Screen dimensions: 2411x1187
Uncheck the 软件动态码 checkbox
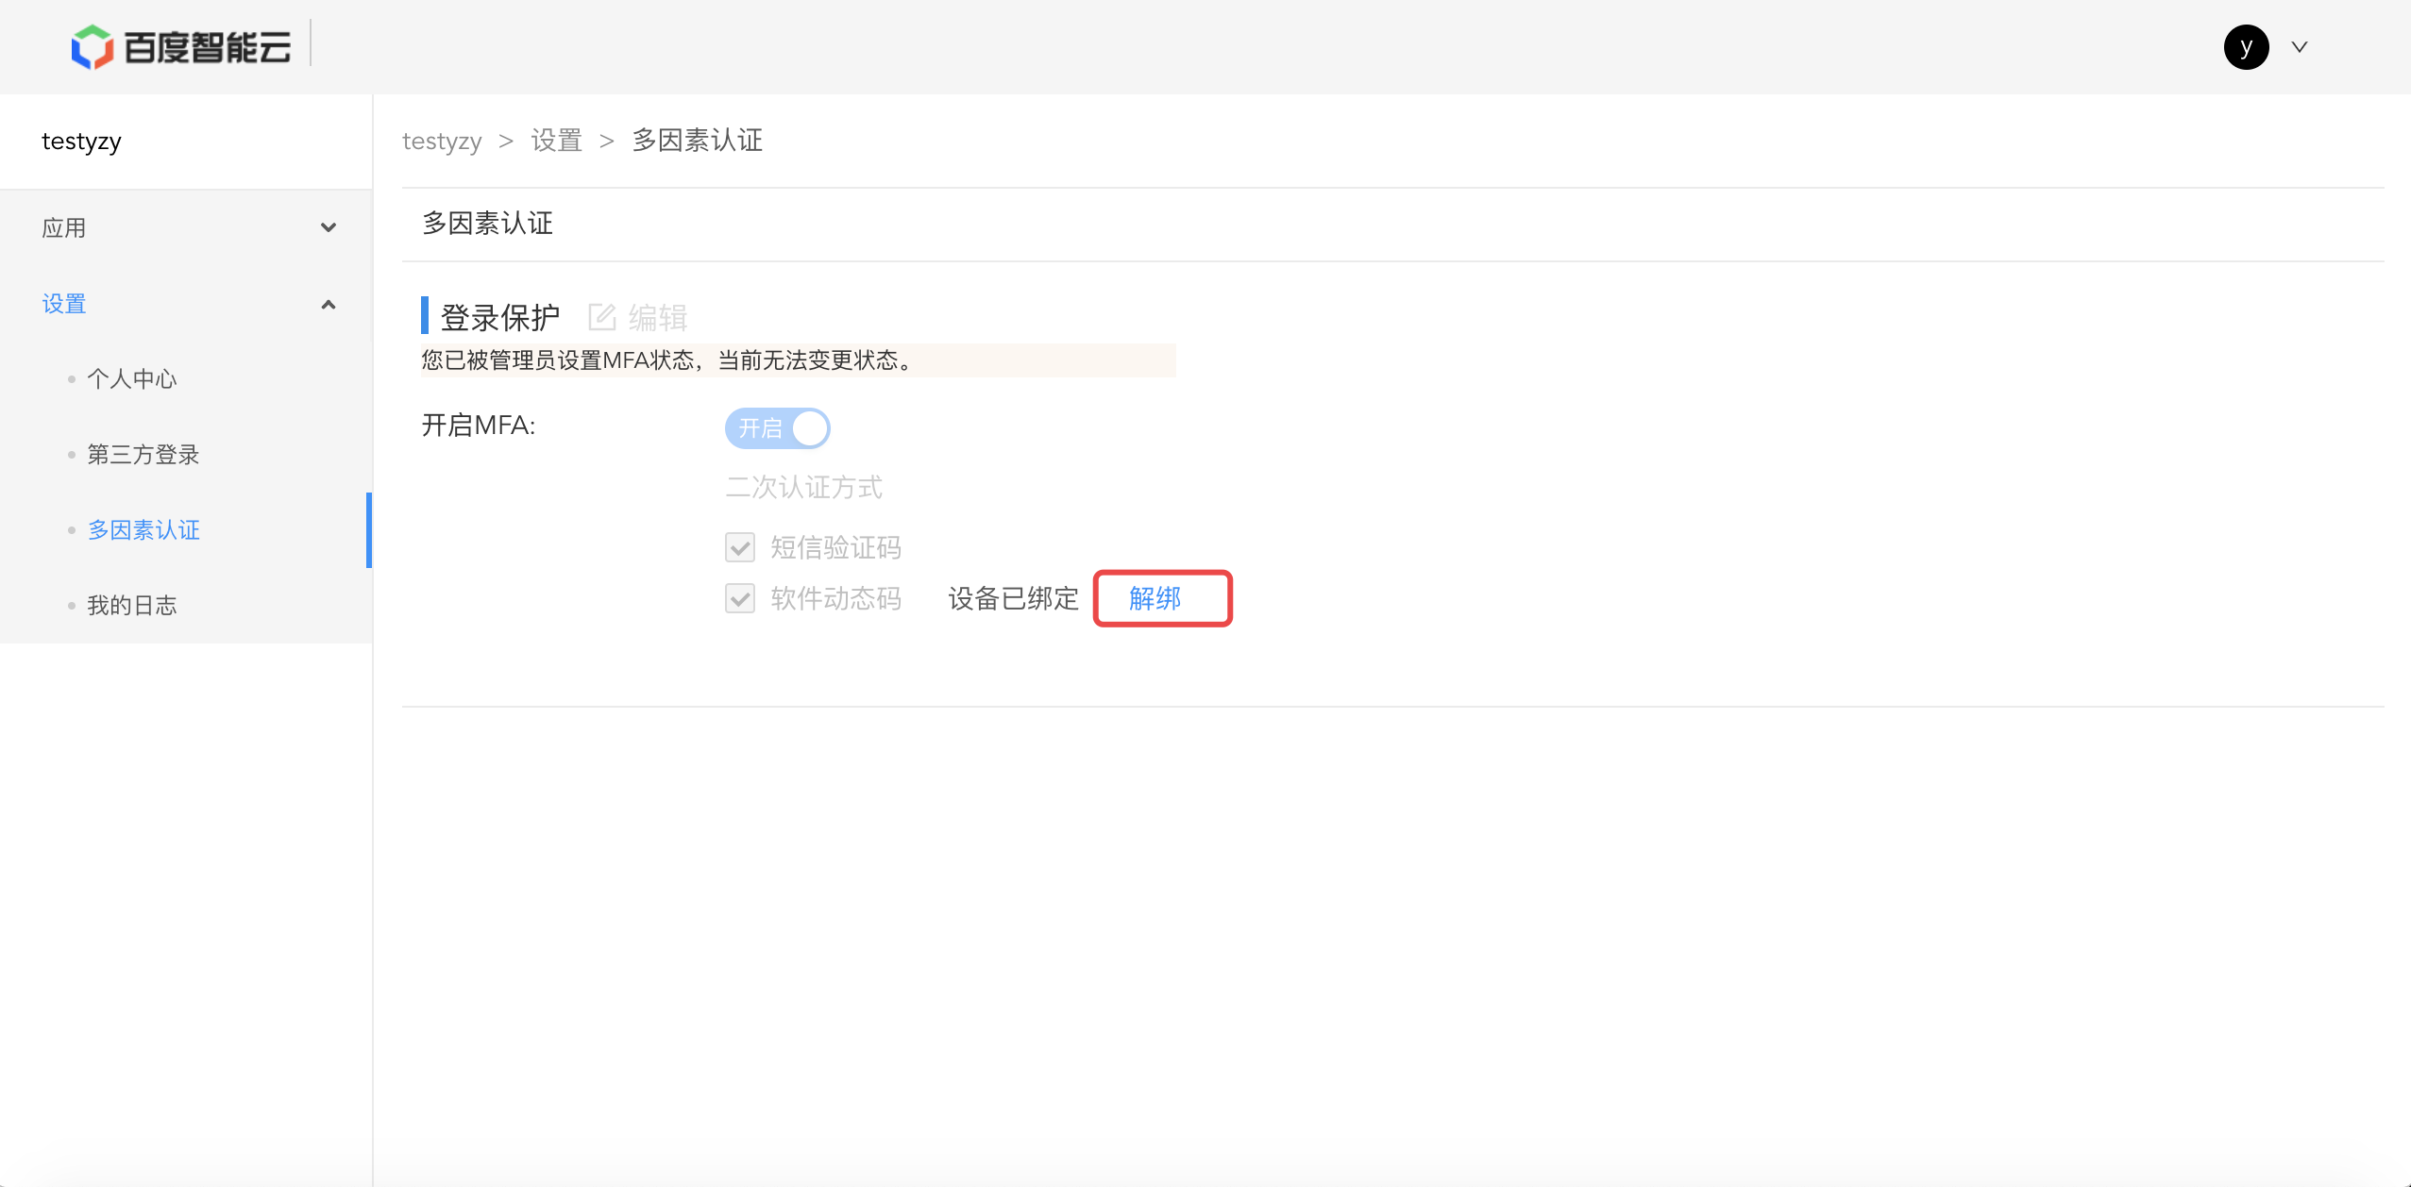[740, 598]
